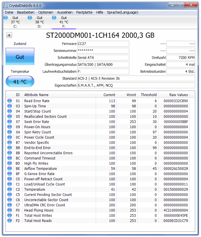Screen dimensions: 201x237
Task: Click the blue status orb for drive D:
Action: (x=30, y=18)
